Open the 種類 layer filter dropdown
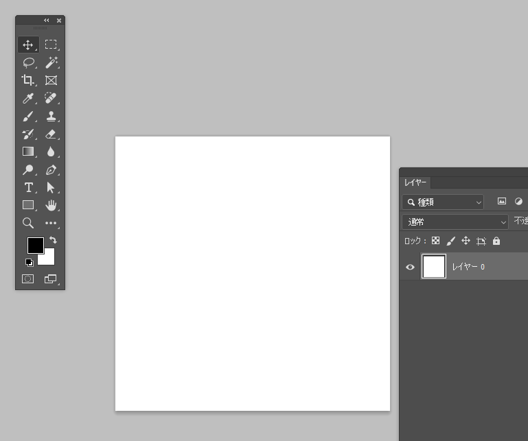The image size is (528, 441). coord(443,202)
